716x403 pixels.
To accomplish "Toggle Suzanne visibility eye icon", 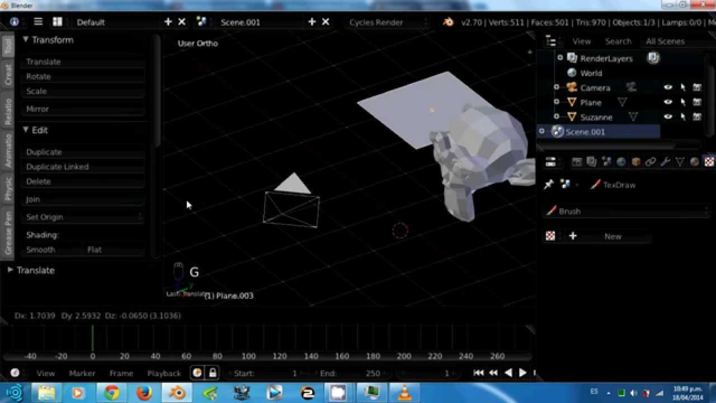I will 668,116.
